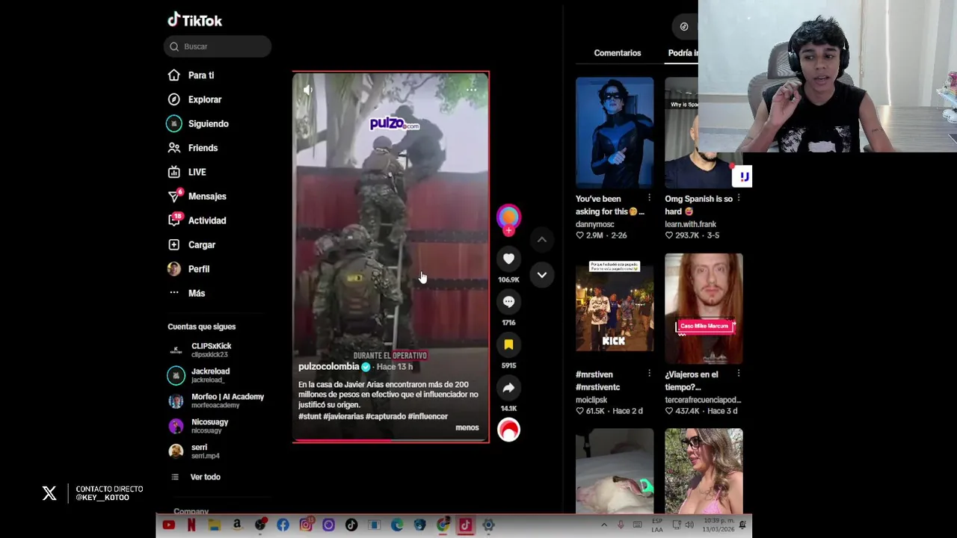The width and height of the screenshot is (957, 538).
Task: Go to Perfil page
Action: [x=188, y=269]
